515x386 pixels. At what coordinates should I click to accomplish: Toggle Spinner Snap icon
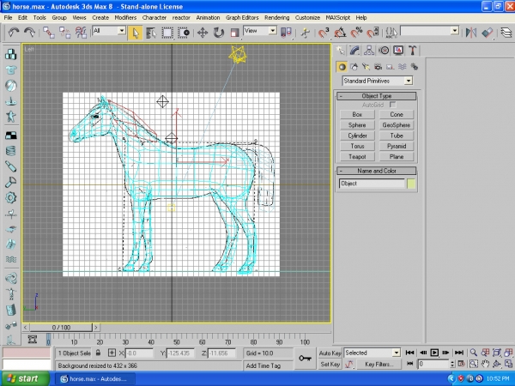[x=373, y=33]
